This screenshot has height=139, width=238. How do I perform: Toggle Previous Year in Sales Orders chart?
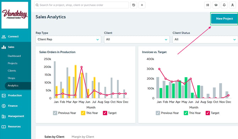(55, 113)
